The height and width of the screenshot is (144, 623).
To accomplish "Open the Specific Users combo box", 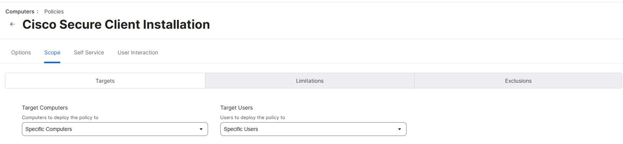I will tap(313, 129).
